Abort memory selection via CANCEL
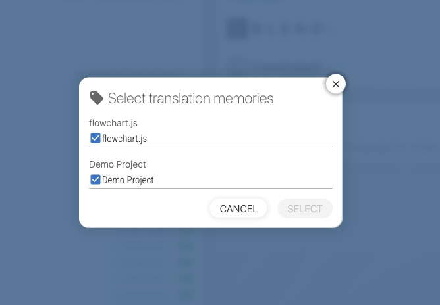 238,209
